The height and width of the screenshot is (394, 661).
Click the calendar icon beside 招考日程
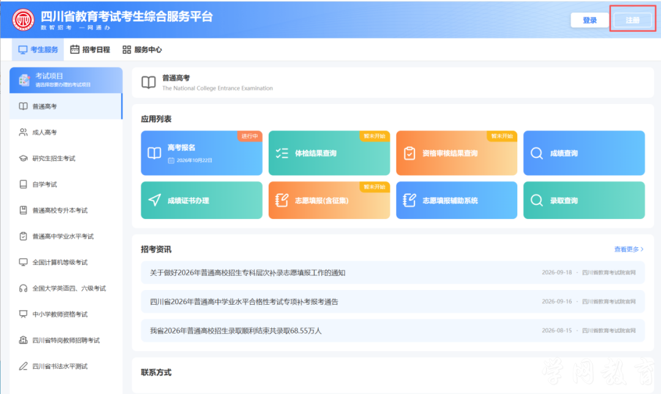[75, 50]
